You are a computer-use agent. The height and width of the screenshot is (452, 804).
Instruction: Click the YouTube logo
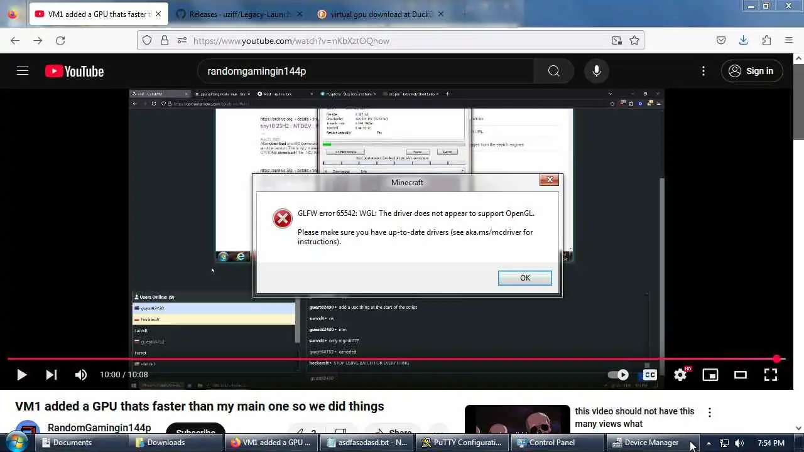(x=74, y=72)
